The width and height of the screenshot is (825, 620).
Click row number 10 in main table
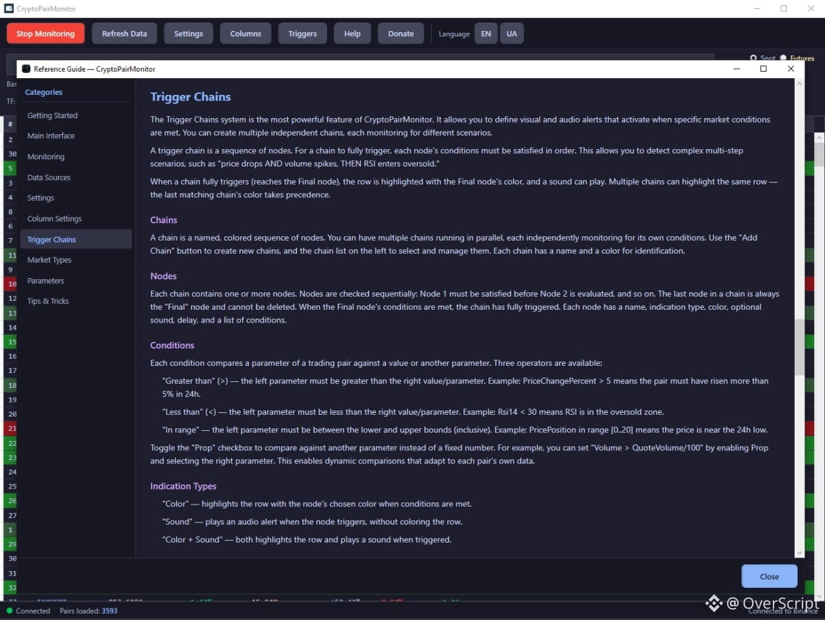point(11,284)
